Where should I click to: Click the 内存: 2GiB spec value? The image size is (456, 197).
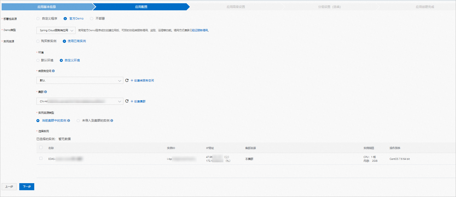[x=370, y=161]
